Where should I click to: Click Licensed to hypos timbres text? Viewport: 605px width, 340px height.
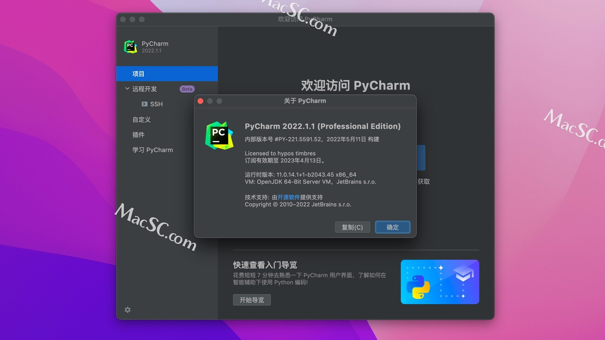point(280,153)
